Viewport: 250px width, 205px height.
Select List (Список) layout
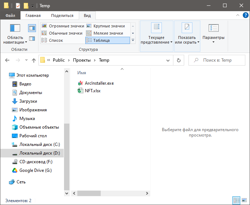click(52, 40)
